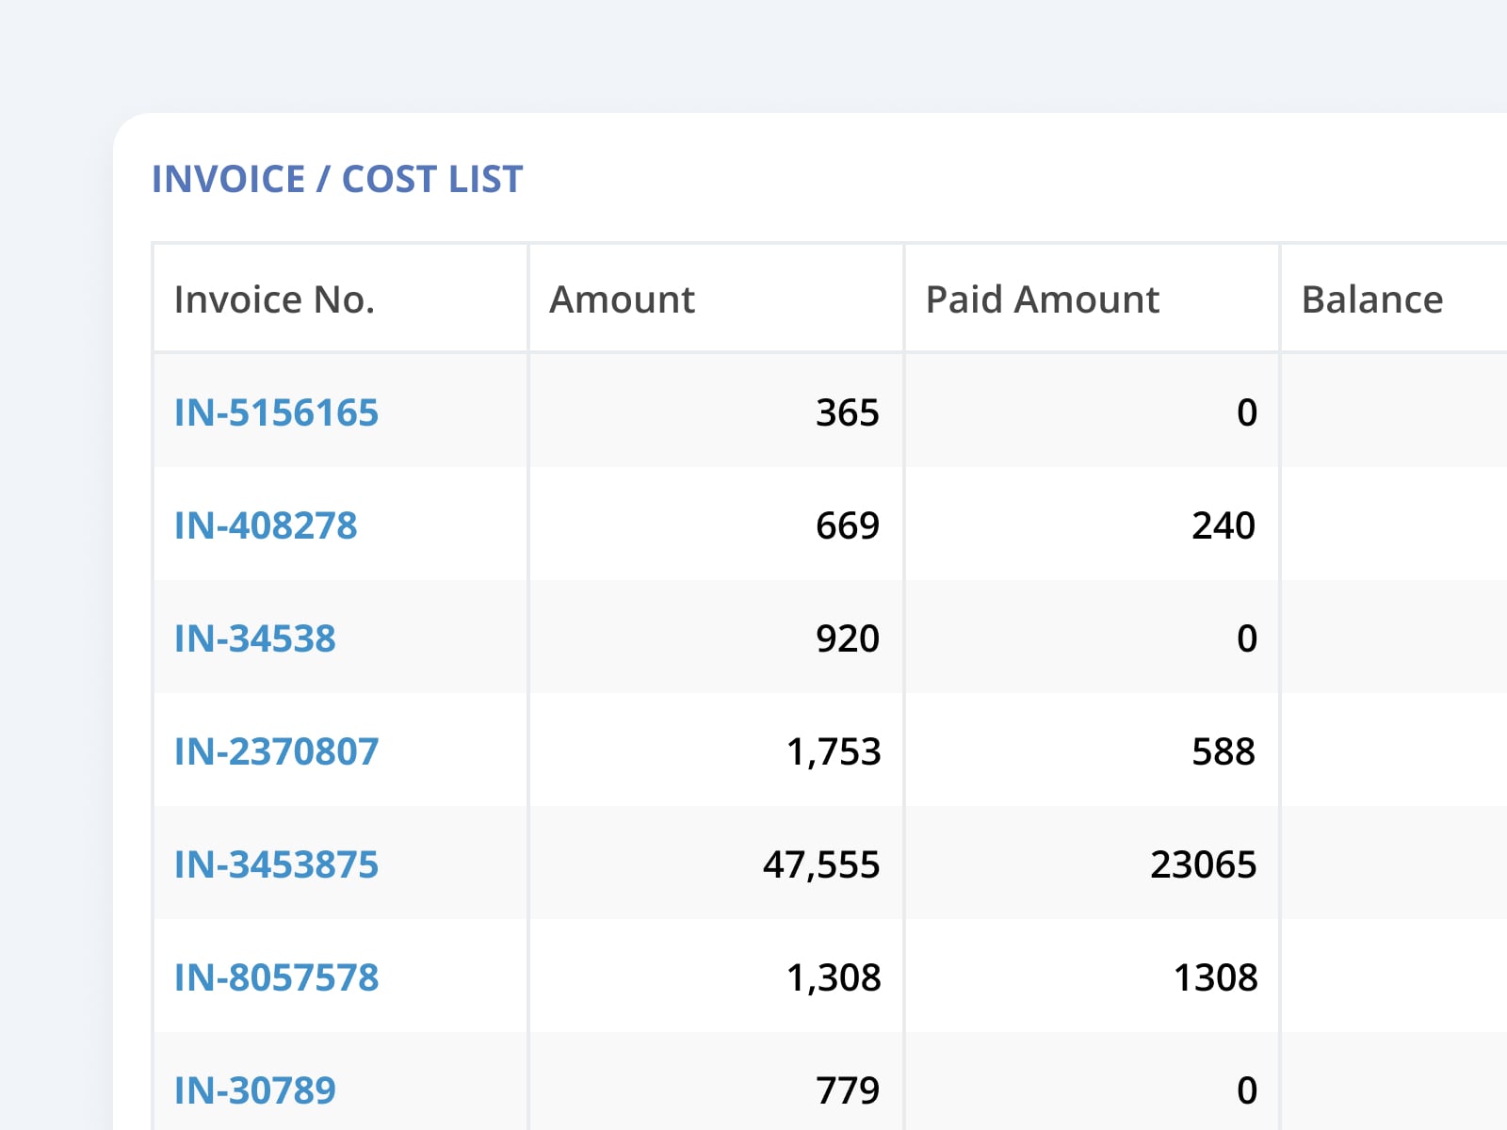Screen dimensions: 1507x1130
Task: Select amount value 47,555
Action: tap(821, 864)
